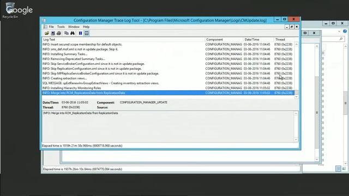Pause log monitoring with the pause icon
Screen dimensions: 349x196
pos(80,33)
